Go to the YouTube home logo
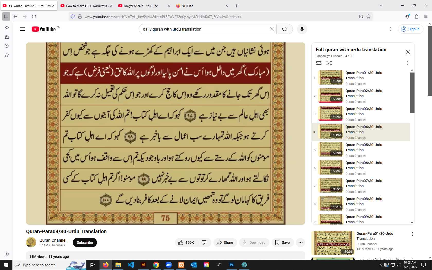The height and width of the screenshot is (270, 432). pyautogui.click(x=44, y=29)
